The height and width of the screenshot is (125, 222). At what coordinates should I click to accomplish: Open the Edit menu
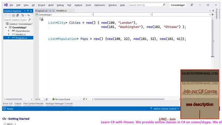pyautogui.click(x=18, y=5)
